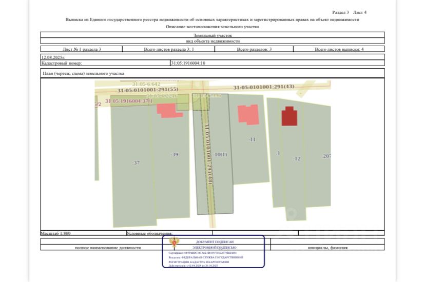The height and width of the screenshot is (282, 425).
Task: Click parcel label ':11' on the plan
Action: click(x=252, y=139)
